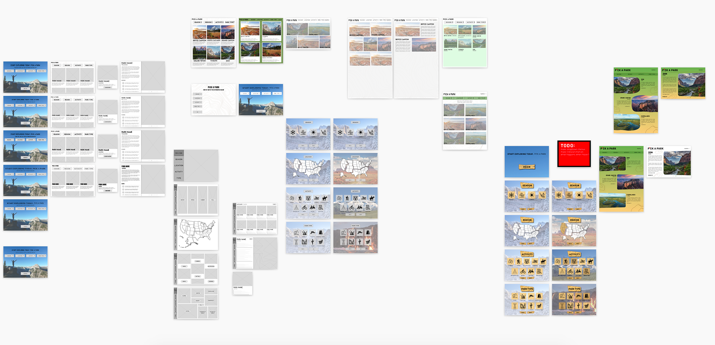Select ACTIVITY tab in white six-photo Pick a Park frame
Image resolution: width=715 pixels, height=345 pixels.
(x=220, y=22)
